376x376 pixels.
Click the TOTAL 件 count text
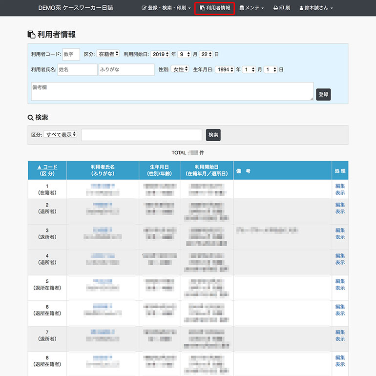(188, 153)
